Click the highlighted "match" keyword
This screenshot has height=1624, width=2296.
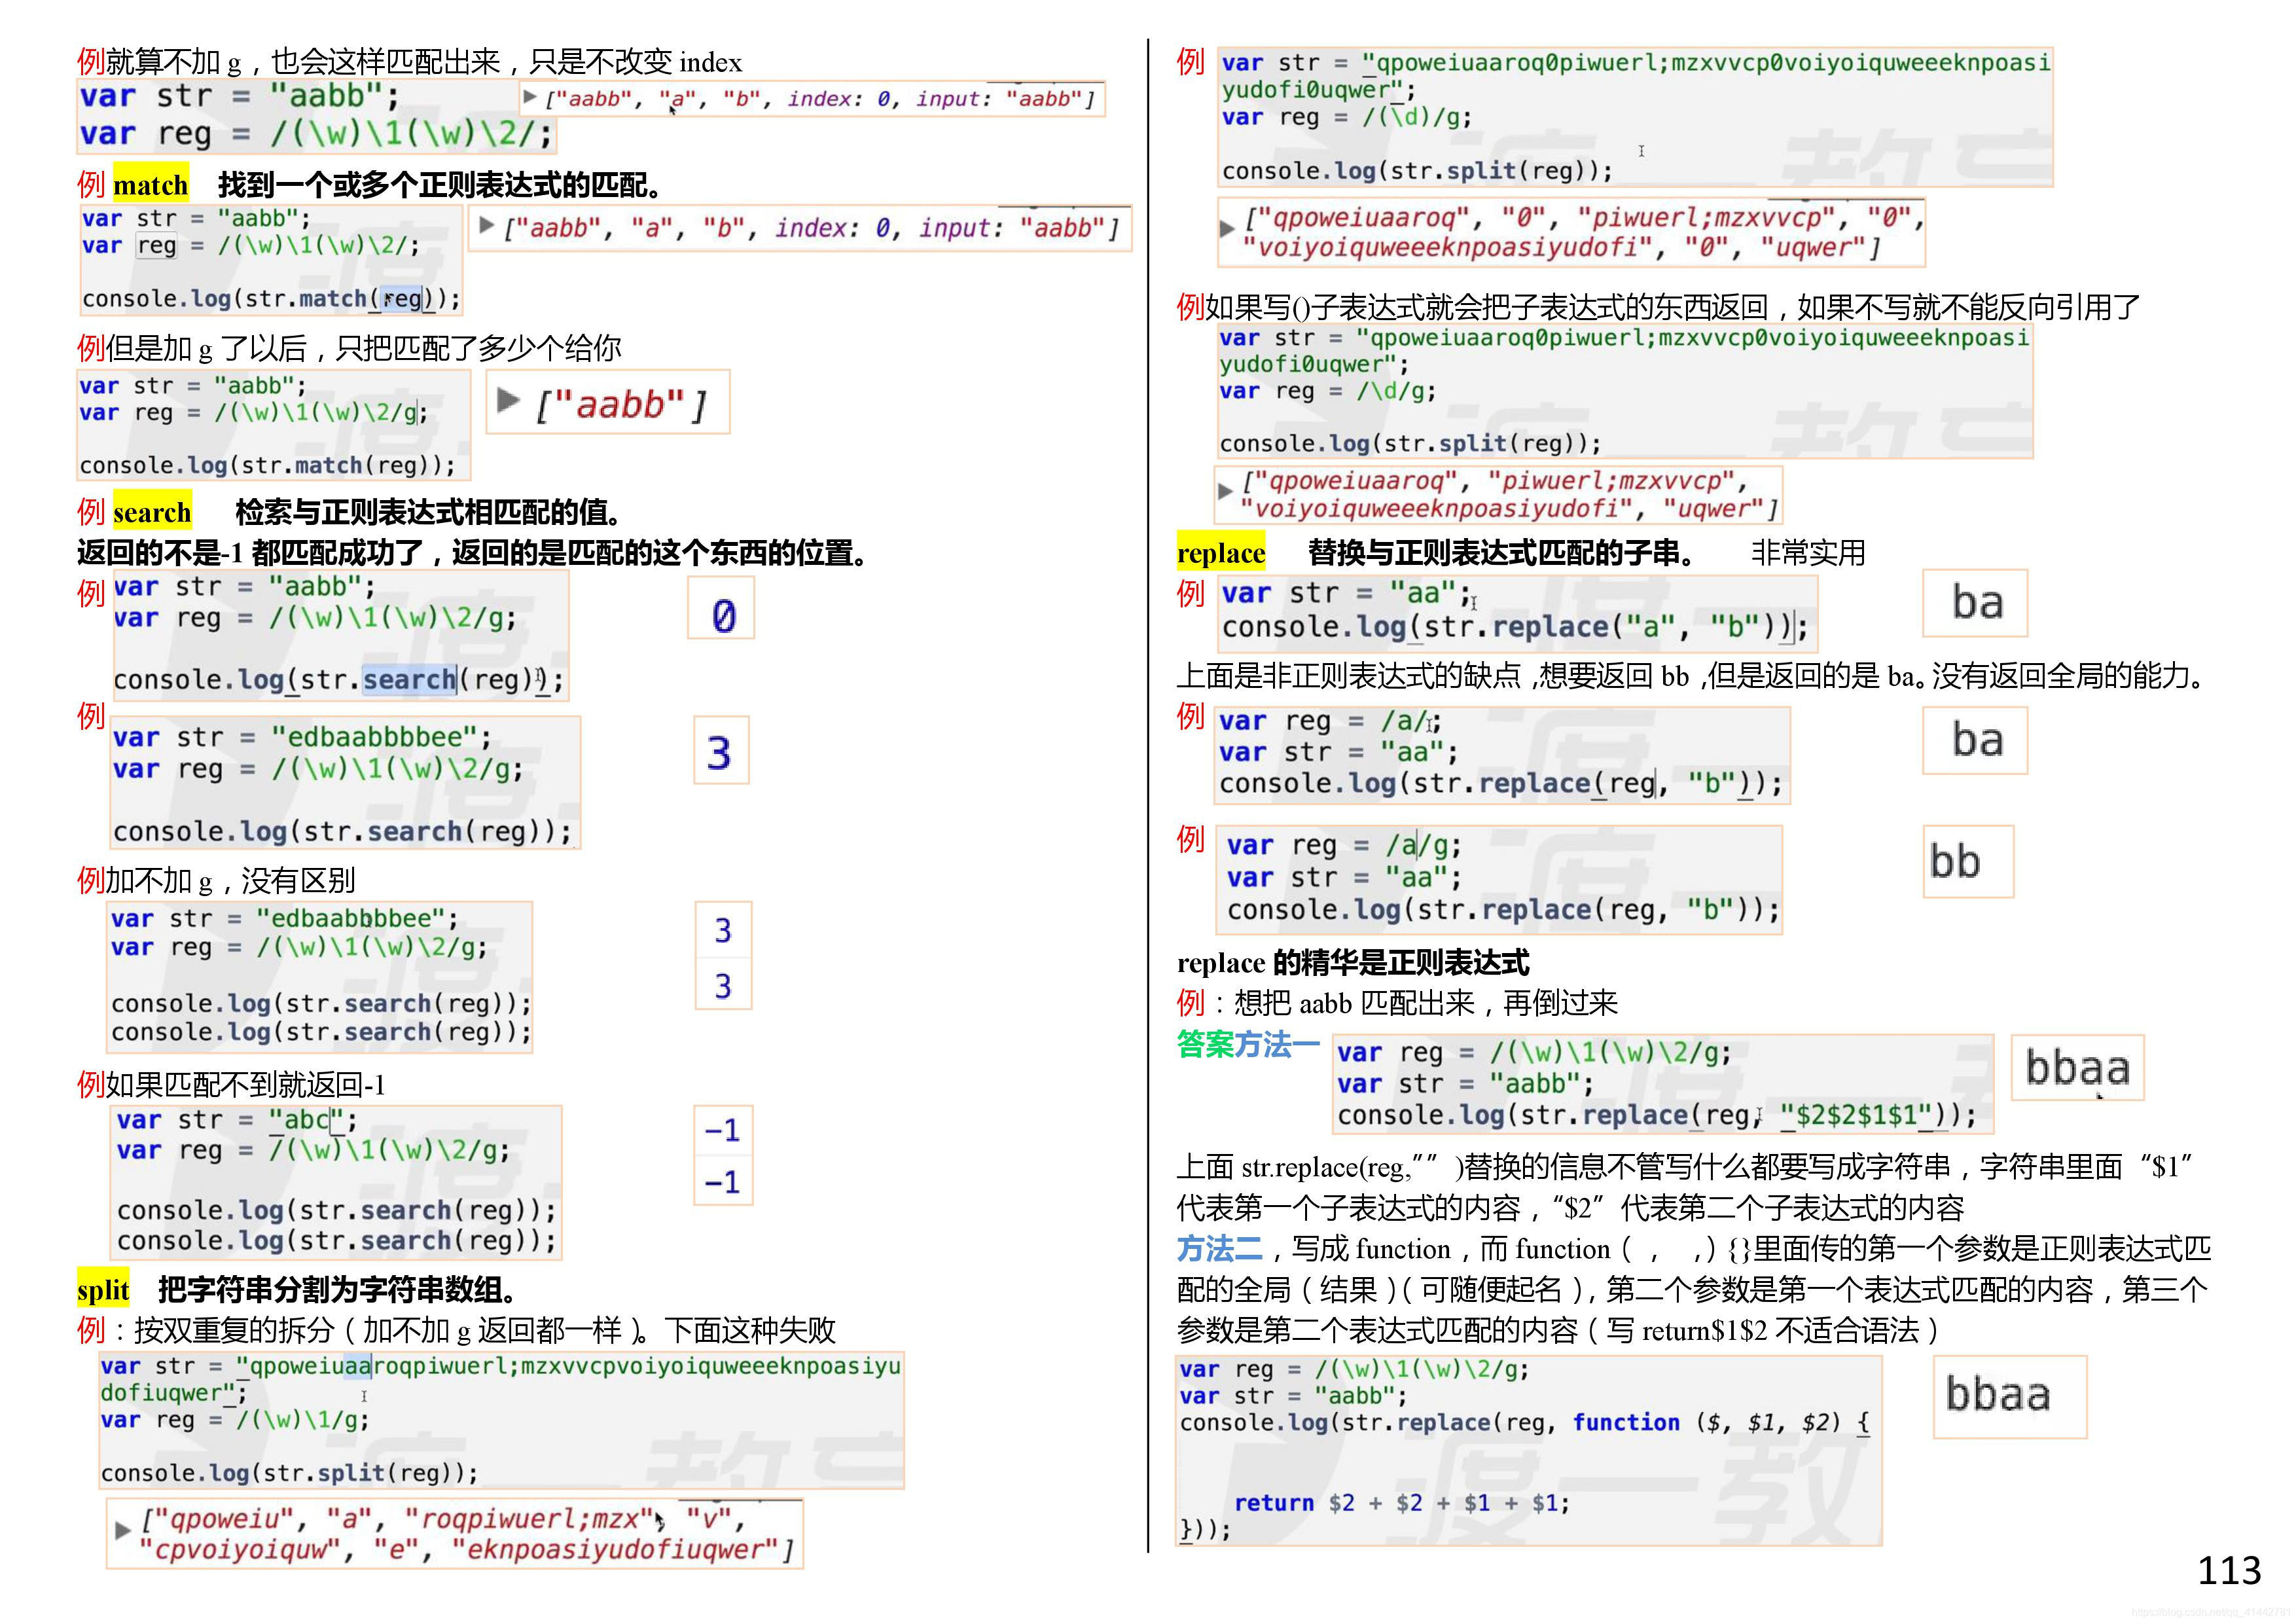(x=150, y=185)
